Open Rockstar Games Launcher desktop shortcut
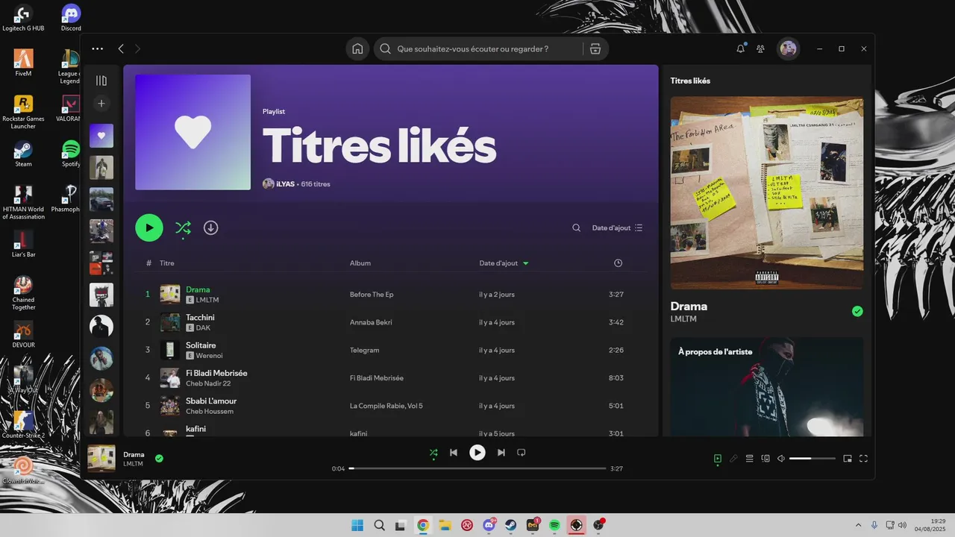 (23, 112)
